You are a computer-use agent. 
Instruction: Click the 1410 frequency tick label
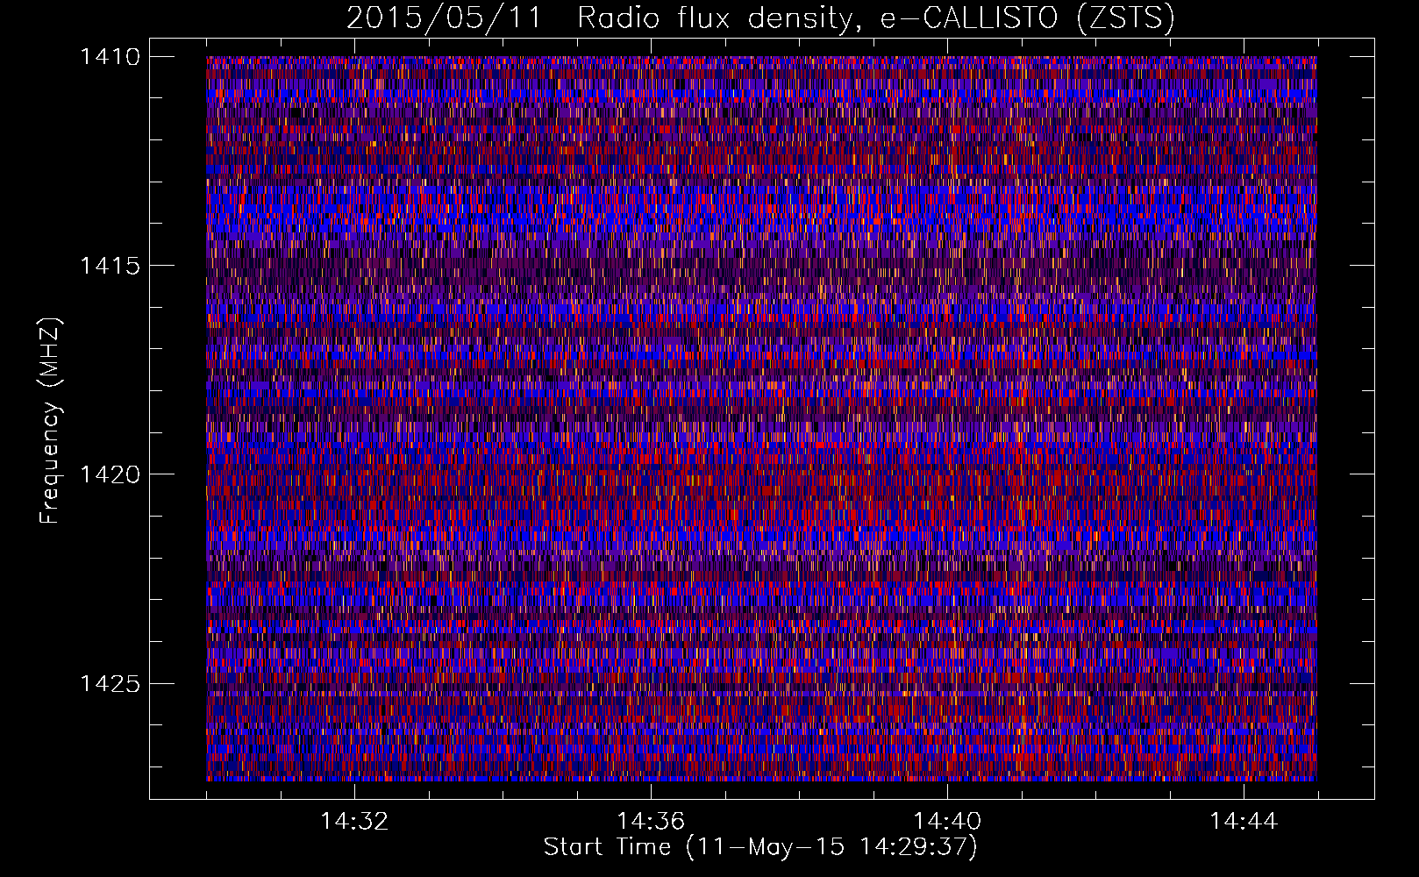click(110, 57)
